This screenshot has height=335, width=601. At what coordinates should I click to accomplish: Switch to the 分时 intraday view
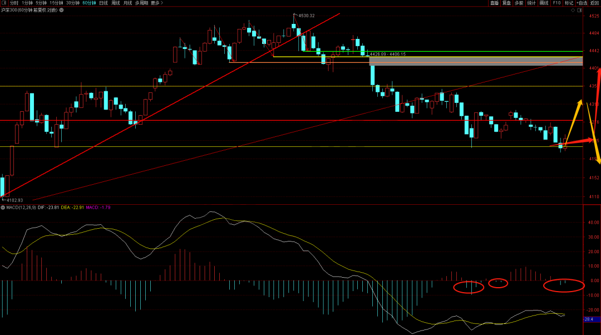[14, 3]
